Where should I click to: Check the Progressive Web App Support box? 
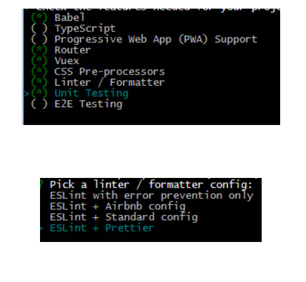(x=39, y=39)
